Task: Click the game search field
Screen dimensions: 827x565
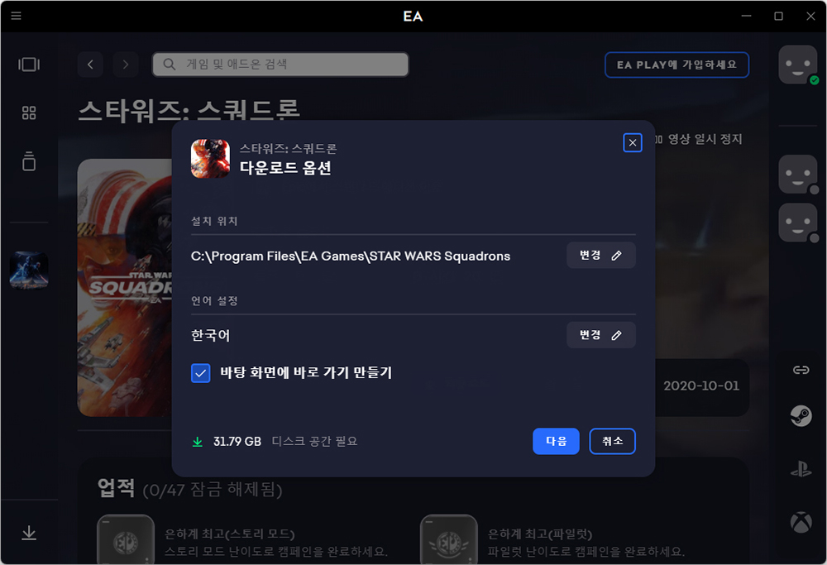Action: (280, 65)
